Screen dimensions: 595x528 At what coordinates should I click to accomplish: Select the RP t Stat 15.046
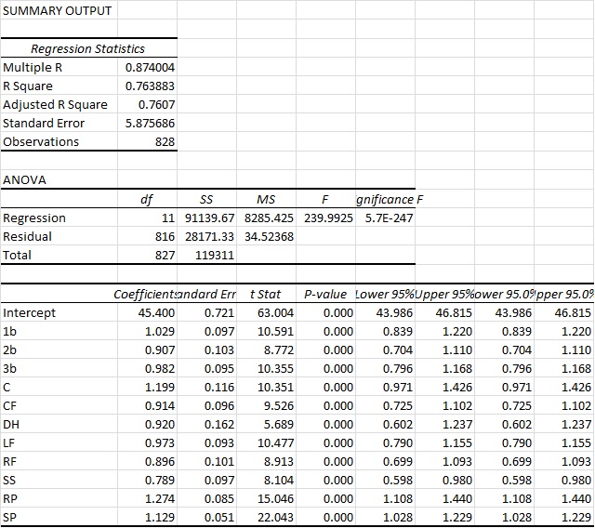pos(275,499)
